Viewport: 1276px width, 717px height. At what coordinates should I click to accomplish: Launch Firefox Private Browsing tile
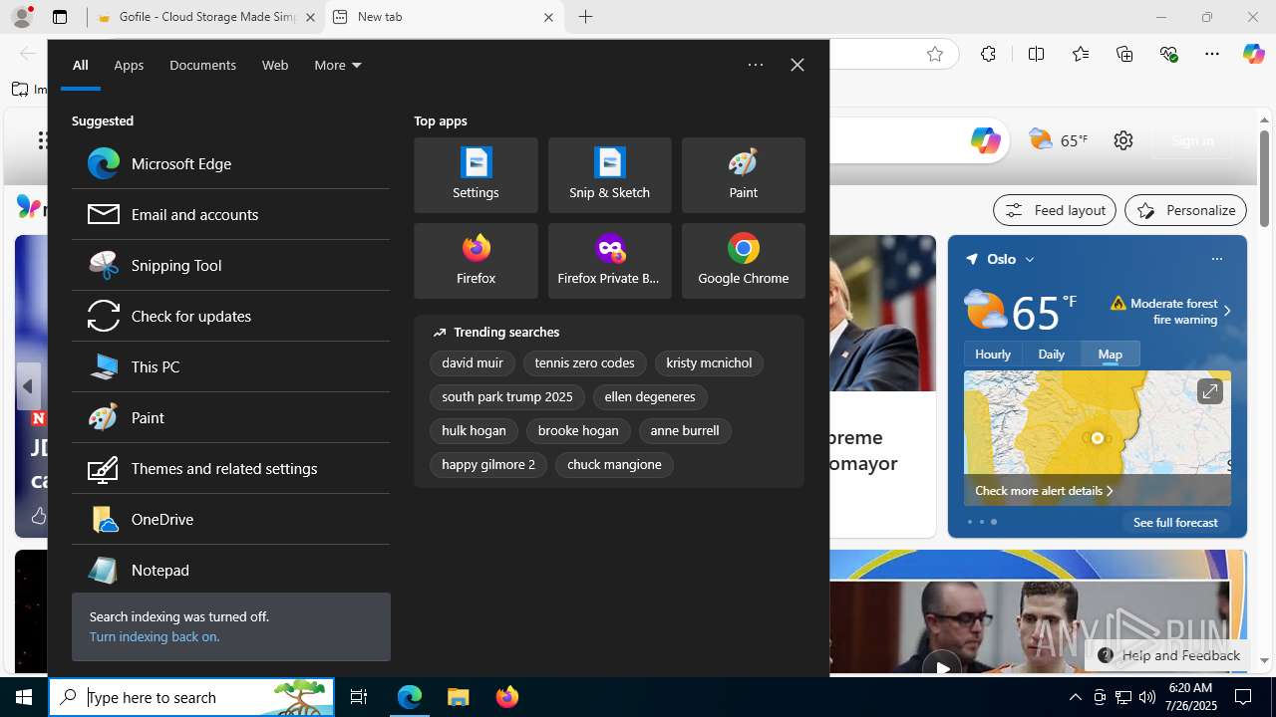coord(609,261)
